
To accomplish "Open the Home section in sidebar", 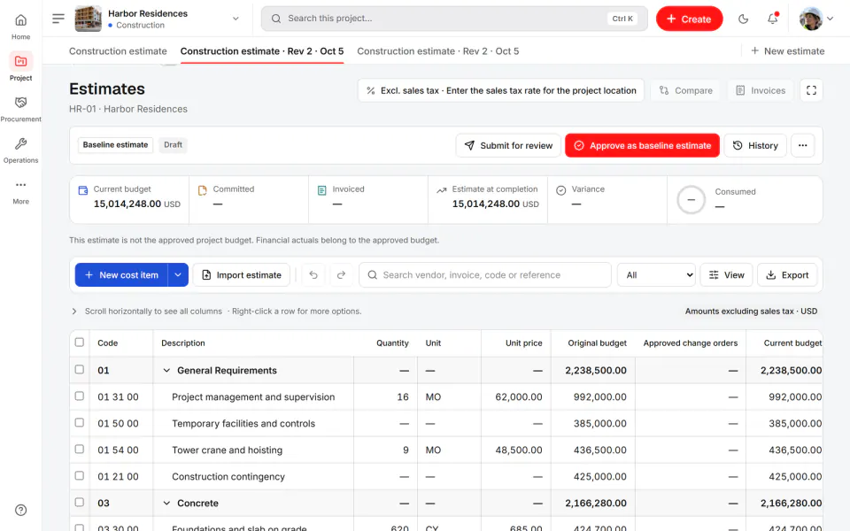I will coord(20,27).
